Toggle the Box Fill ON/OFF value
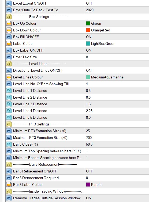149x202 pixels. (117, 37)
